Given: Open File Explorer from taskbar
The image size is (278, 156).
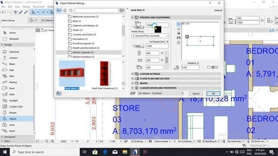Looking at the screenshot, I should [x=125, y=152].
